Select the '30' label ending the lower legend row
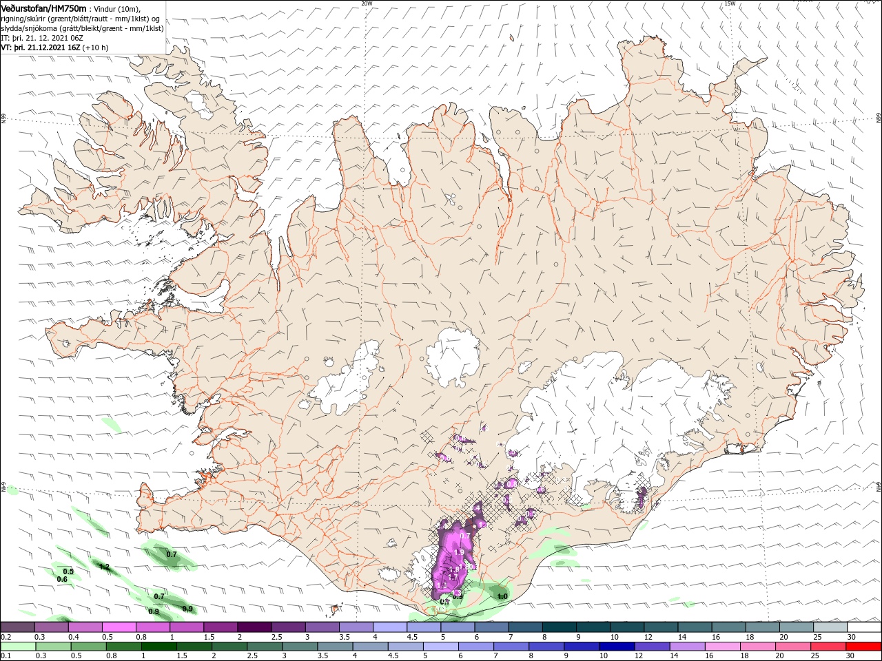This screenshot has width=882, height=661. coord(852,656)
